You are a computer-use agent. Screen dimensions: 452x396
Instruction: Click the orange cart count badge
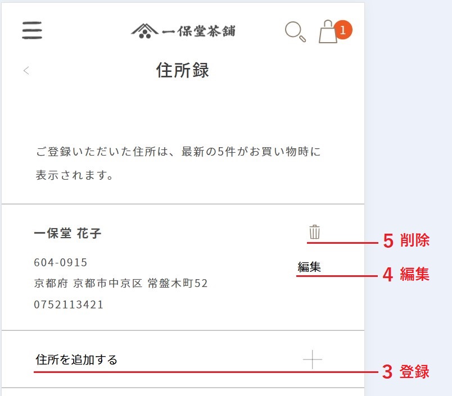(x=343, y=30)
